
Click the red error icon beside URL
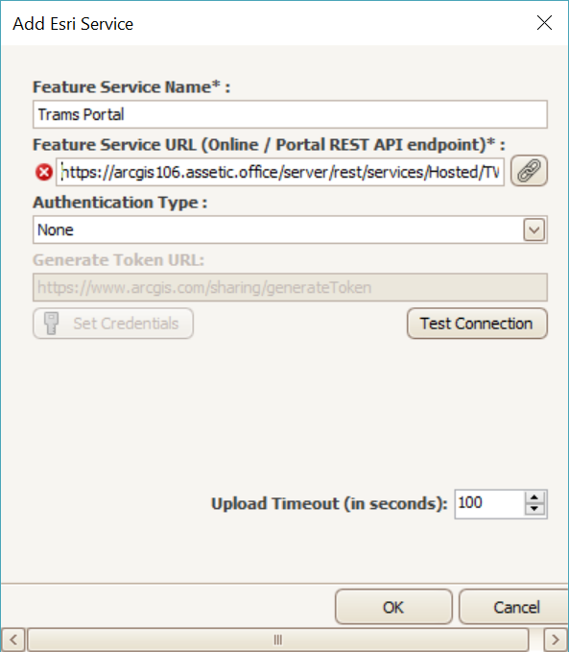coord(43,172)
